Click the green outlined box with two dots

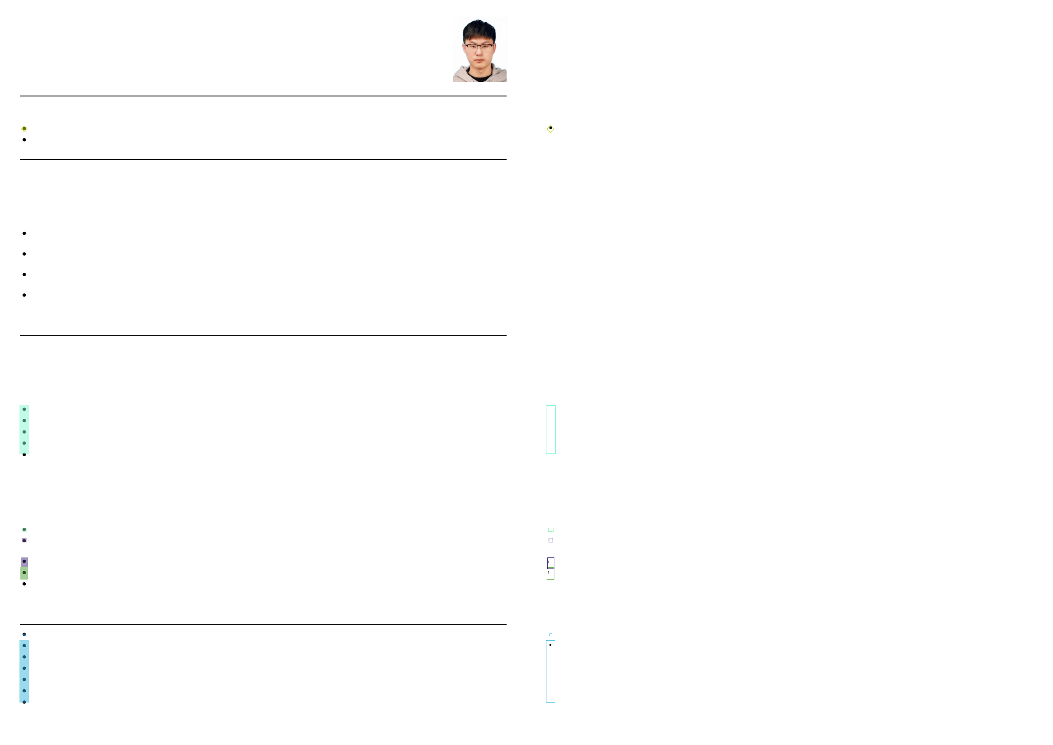click(x=550, y=573)
